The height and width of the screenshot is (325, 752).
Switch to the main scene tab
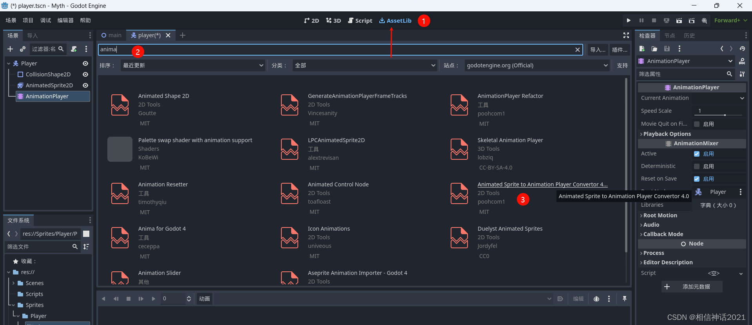click(111, 35)
